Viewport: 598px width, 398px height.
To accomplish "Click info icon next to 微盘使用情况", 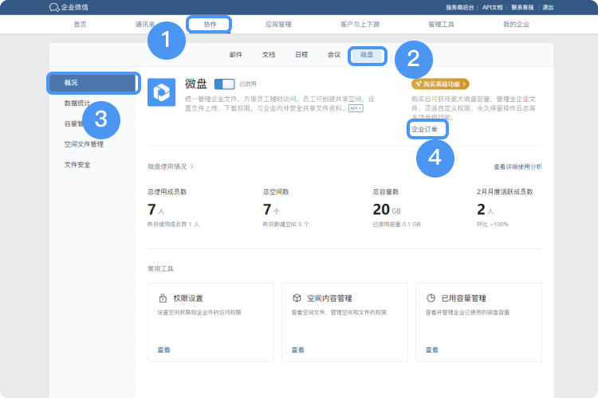I will point(193,166).
